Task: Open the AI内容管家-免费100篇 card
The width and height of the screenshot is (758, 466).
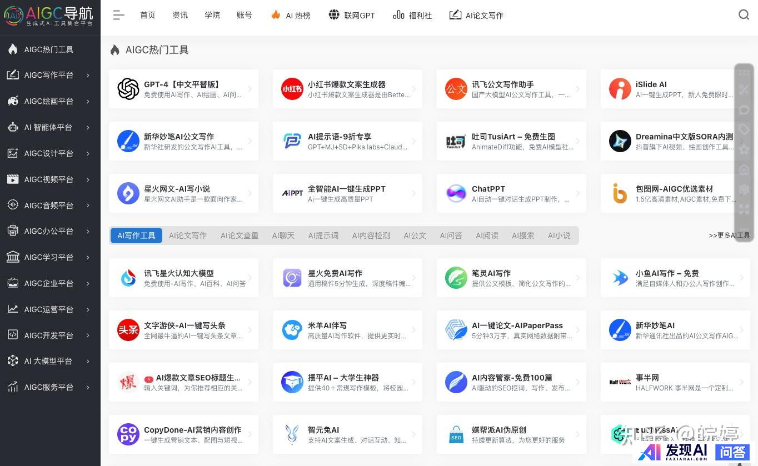Action: (511, 382)
